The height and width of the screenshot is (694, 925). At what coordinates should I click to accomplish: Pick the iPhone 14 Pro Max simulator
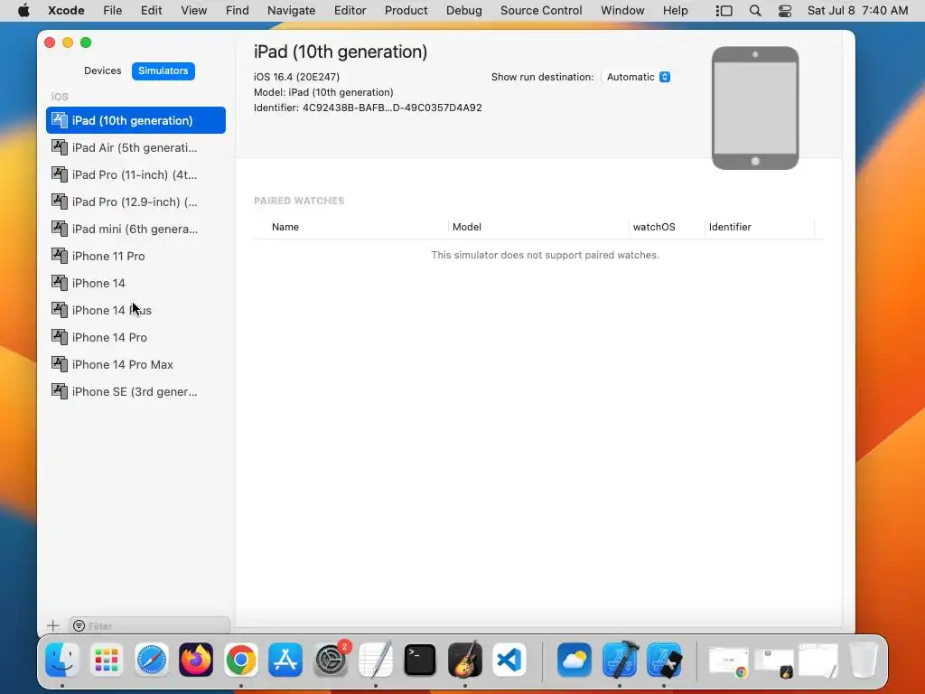135,365
